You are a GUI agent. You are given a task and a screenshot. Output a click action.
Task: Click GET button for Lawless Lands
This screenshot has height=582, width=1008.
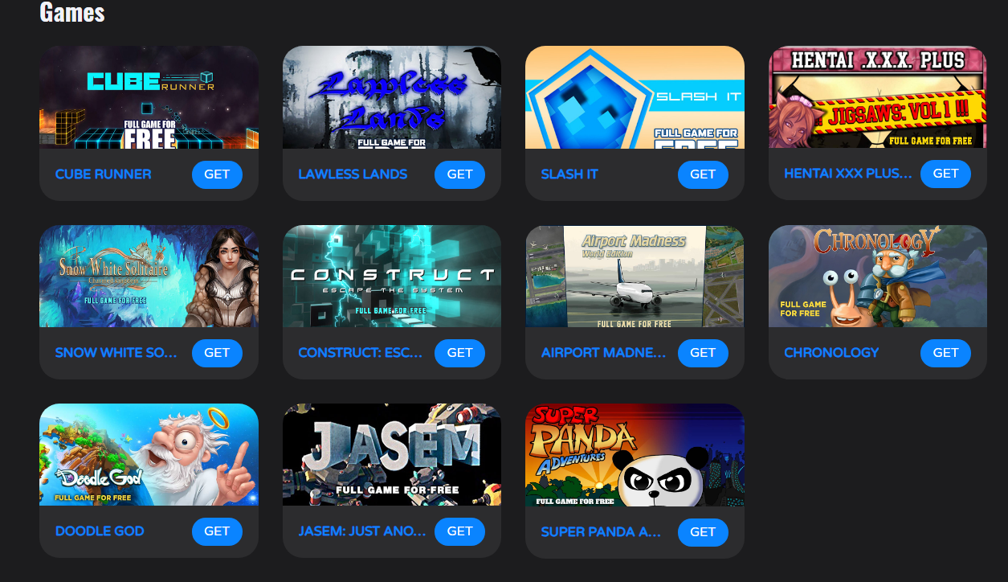pyautogui.click(x=459, y=174)
